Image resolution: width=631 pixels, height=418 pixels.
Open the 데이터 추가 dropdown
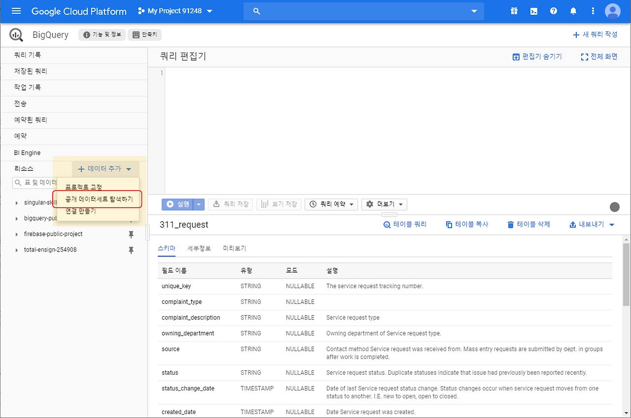tap(105, 168)
